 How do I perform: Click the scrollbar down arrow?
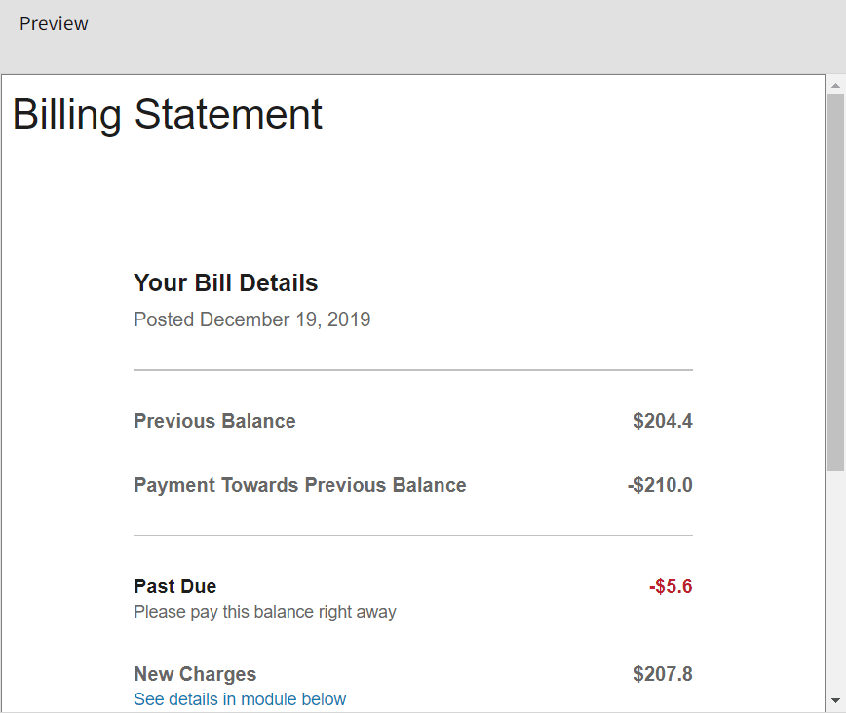[835, 700]
